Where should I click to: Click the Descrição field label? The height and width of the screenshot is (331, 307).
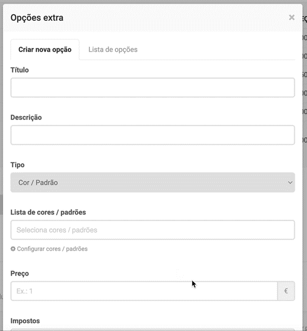point(26,117)
